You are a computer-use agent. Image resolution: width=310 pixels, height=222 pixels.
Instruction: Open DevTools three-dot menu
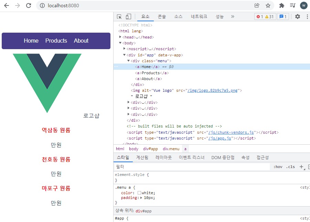(x=307, y=16)
